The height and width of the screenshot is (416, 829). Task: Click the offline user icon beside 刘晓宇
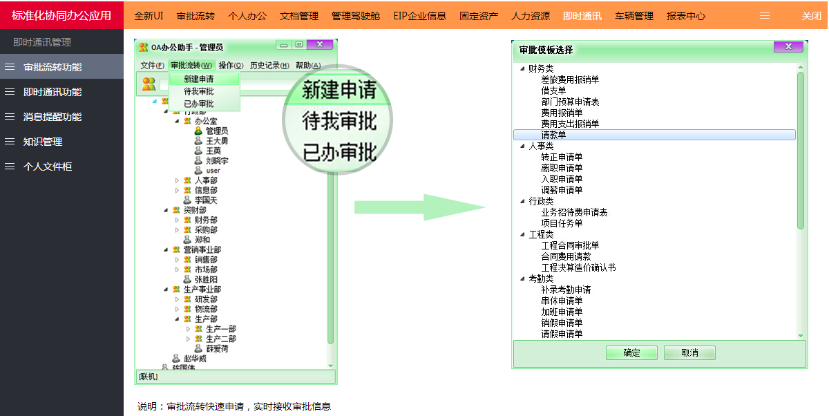(198, 160)
